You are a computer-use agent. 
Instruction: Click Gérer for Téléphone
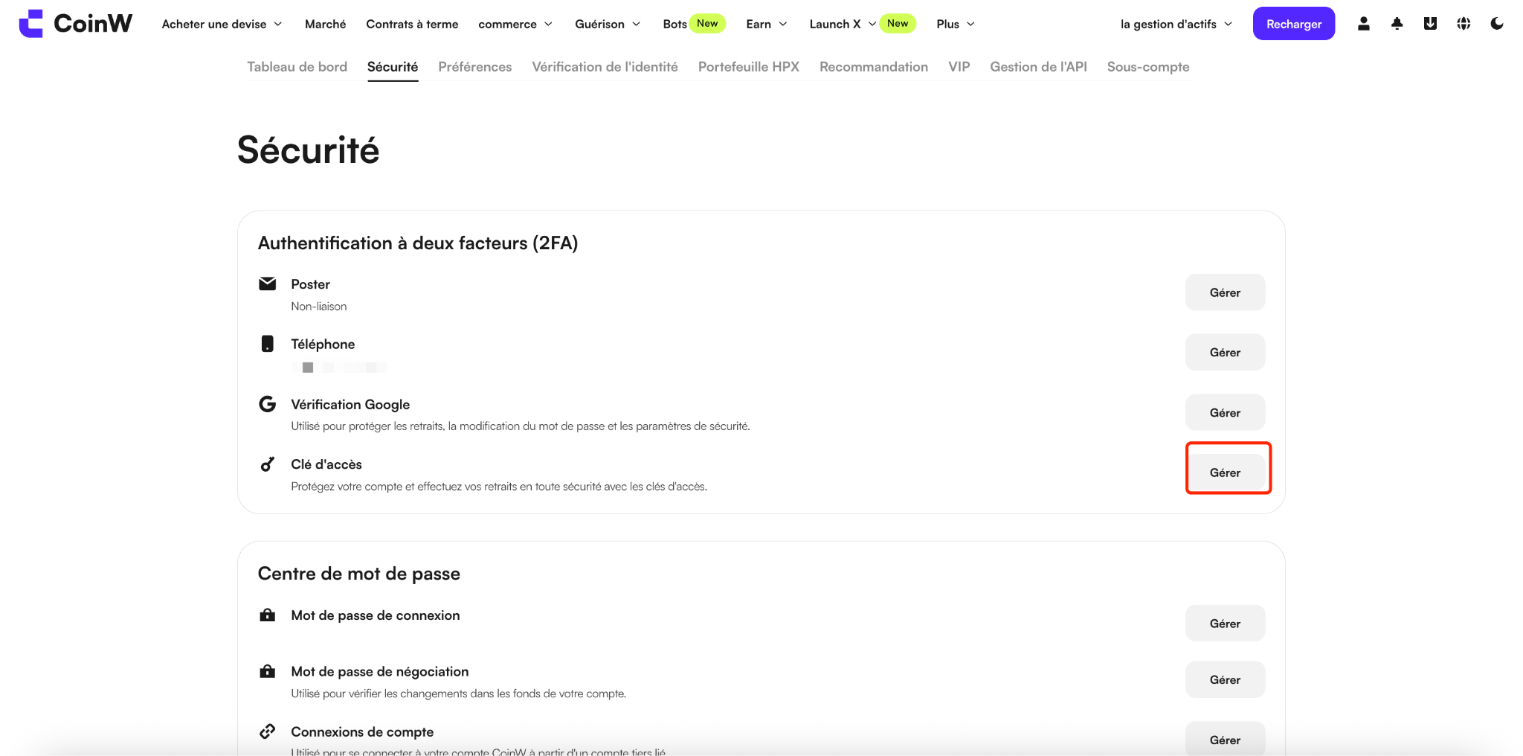click(1225, 353)
